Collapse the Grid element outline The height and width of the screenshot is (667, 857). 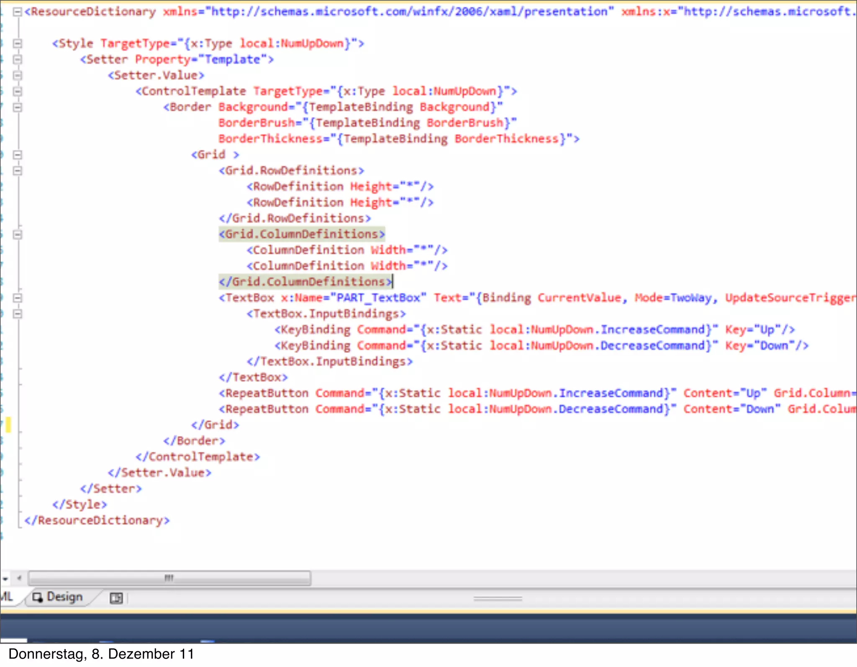(17, 155)
